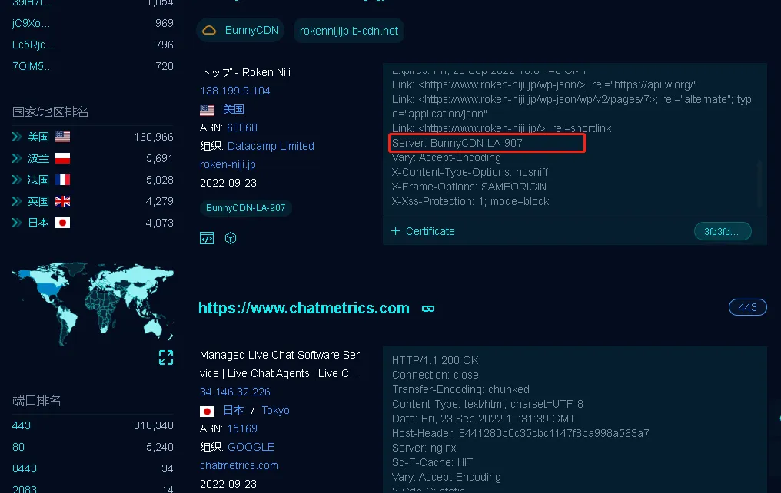Click the 318,340 count for port 443

(x=154, y=426)
